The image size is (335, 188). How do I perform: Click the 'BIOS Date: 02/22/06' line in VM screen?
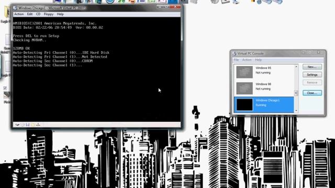(58, 28)
